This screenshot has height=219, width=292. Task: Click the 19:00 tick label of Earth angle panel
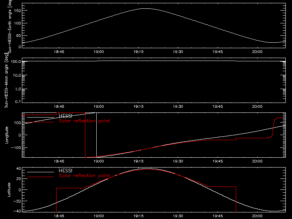point(99,52)
